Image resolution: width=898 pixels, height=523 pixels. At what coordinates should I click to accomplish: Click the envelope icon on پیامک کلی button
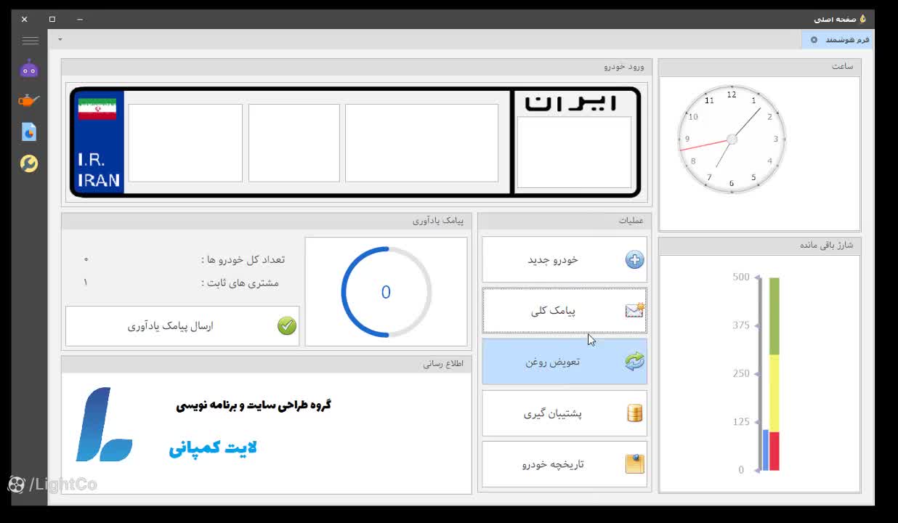tap(633, 310)
